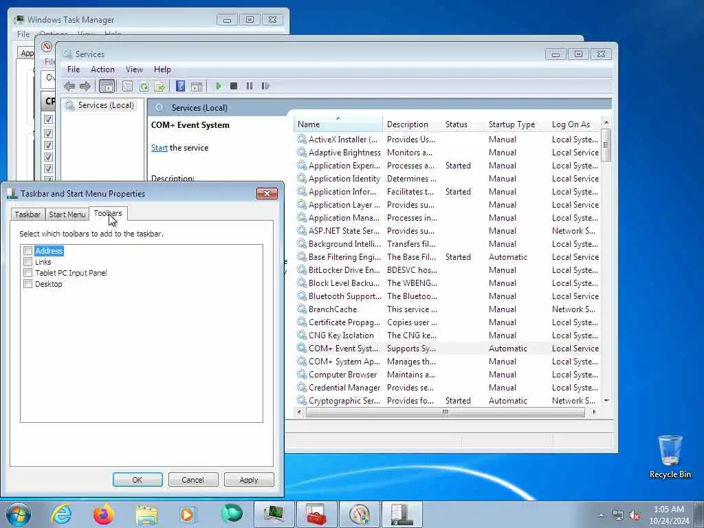Click the Back arrow in Services toolbar
Screen dimensions: 704x528
click(x=69, y=86)
